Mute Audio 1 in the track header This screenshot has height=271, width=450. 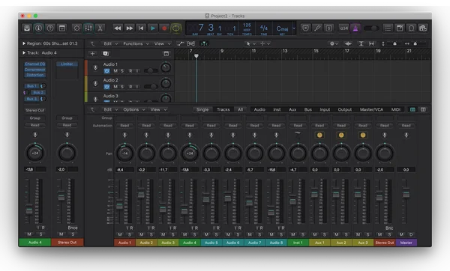tap(115, 71)
